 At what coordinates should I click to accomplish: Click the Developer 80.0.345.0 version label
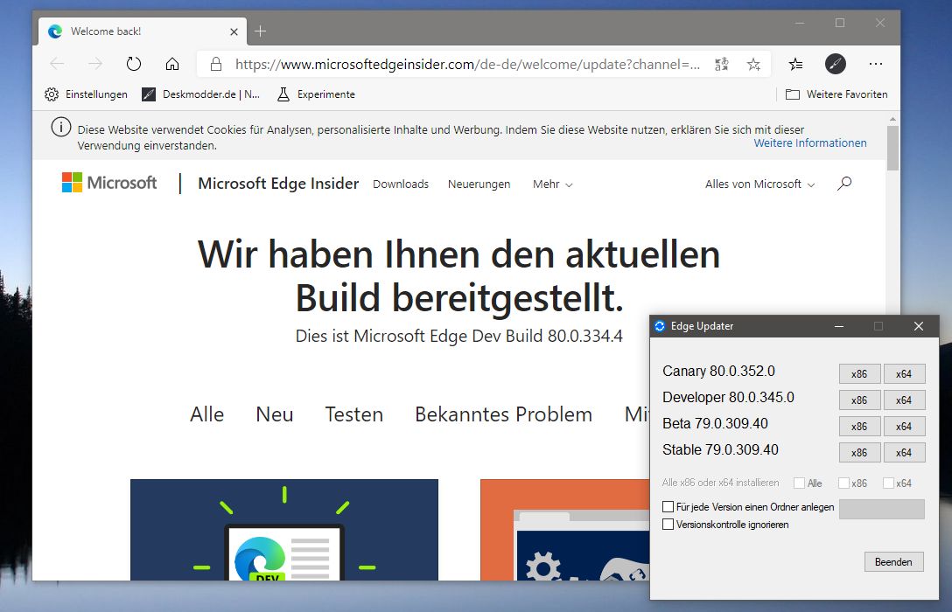point(729,397)
